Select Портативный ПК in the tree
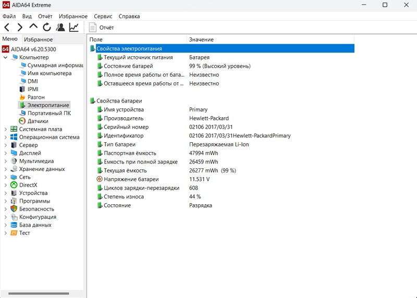The height and width of the screenshot is (298, 417). point(49,113)
